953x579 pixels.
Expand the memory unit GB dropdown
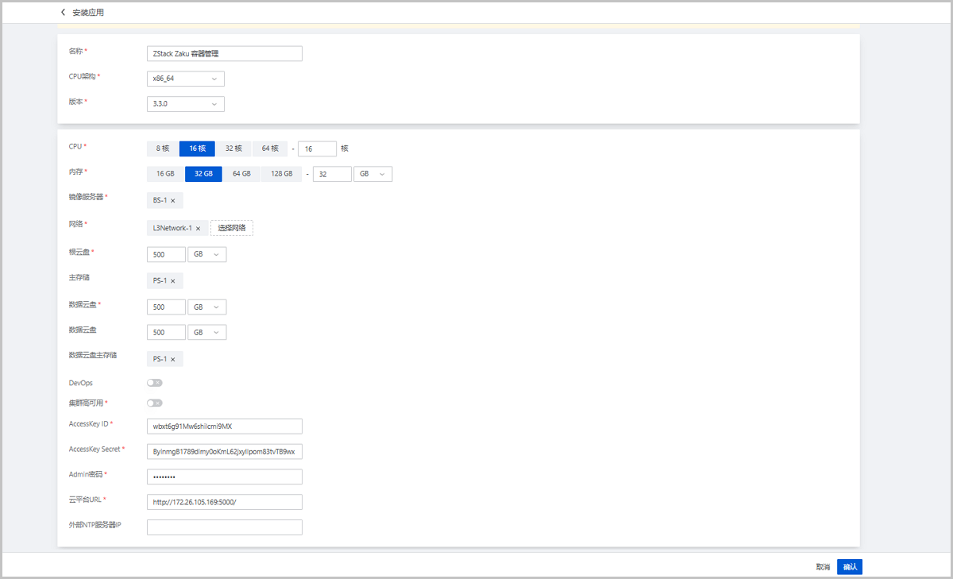(x=372, y=174)
